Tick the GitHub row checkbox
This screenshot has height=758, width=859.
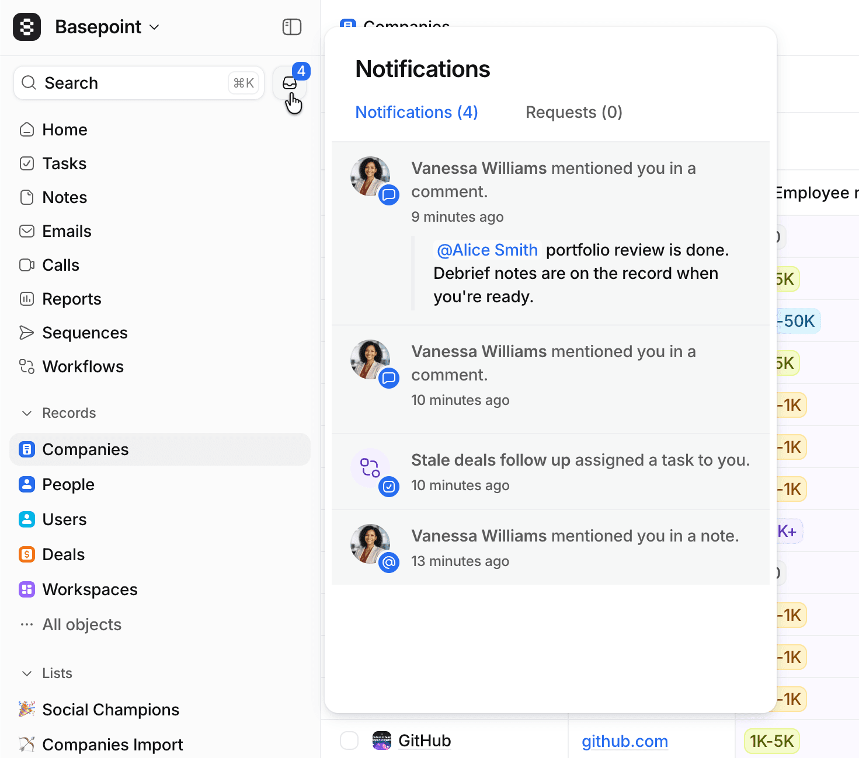tap(349, 740)
